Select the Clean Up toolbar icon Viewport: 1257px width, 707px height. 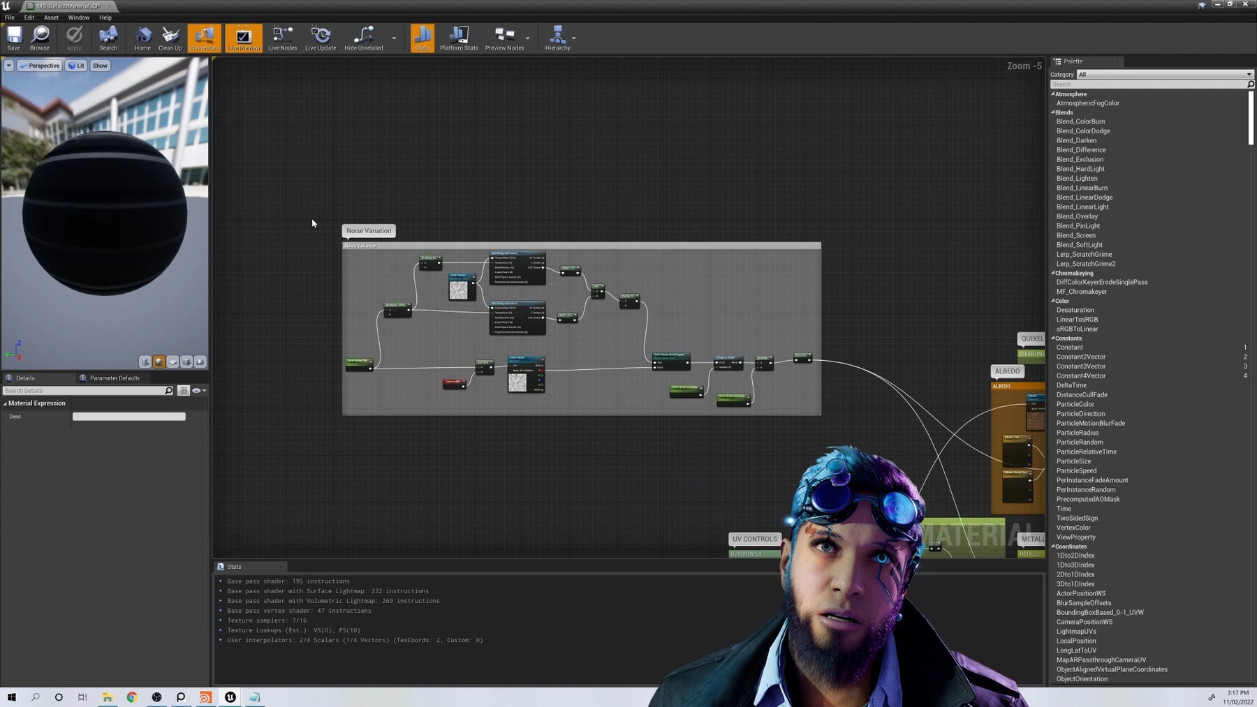tap(170, 36)
